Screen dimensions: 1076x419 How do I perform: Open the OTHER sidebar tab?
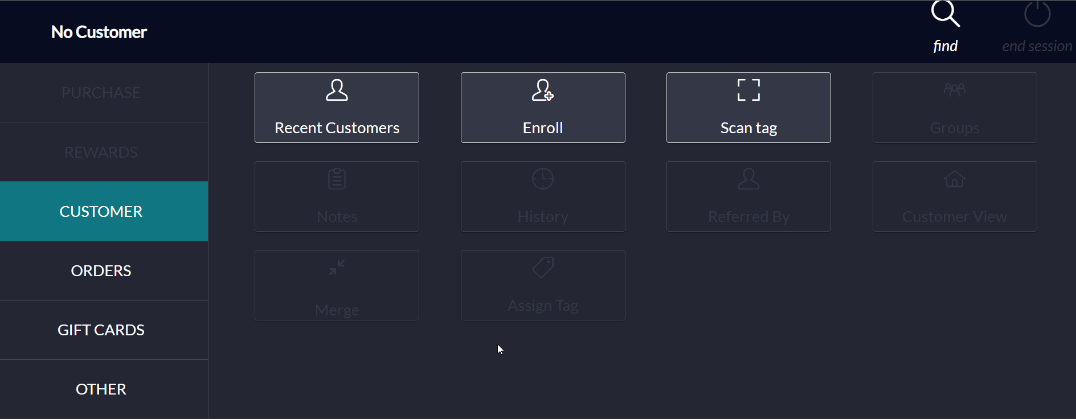pos(104,389)
